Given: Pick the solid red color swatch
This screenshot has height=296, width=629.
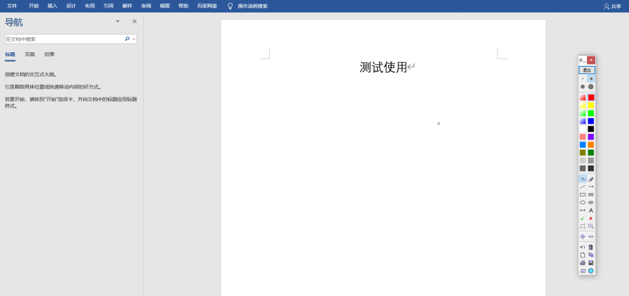Looking at the screenshot, I should coord(591,97).
